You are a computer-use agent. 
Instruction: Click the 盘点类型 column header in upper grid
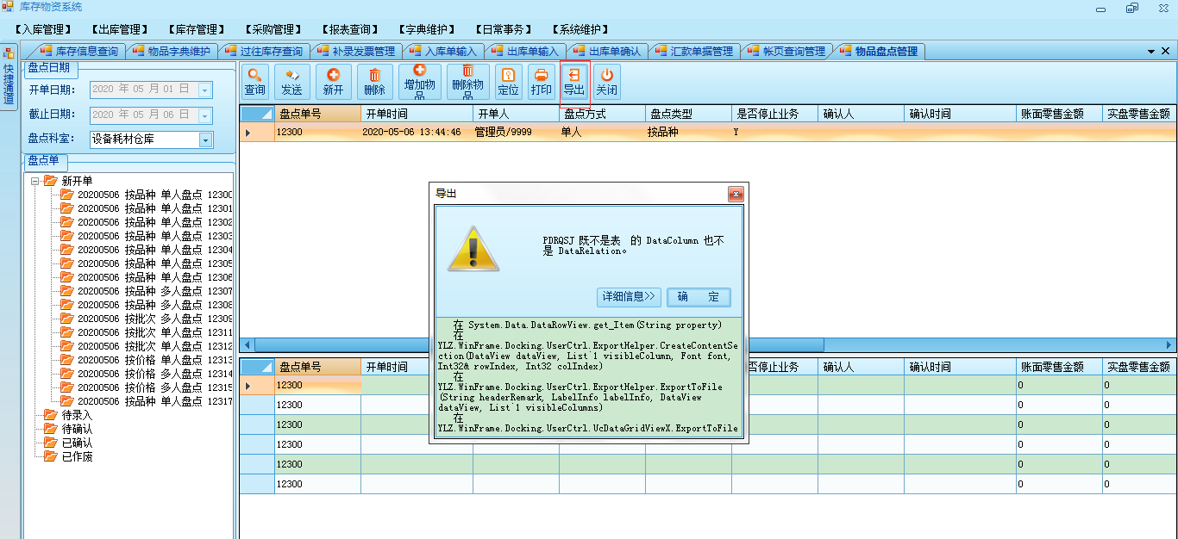tap(688, 114)
